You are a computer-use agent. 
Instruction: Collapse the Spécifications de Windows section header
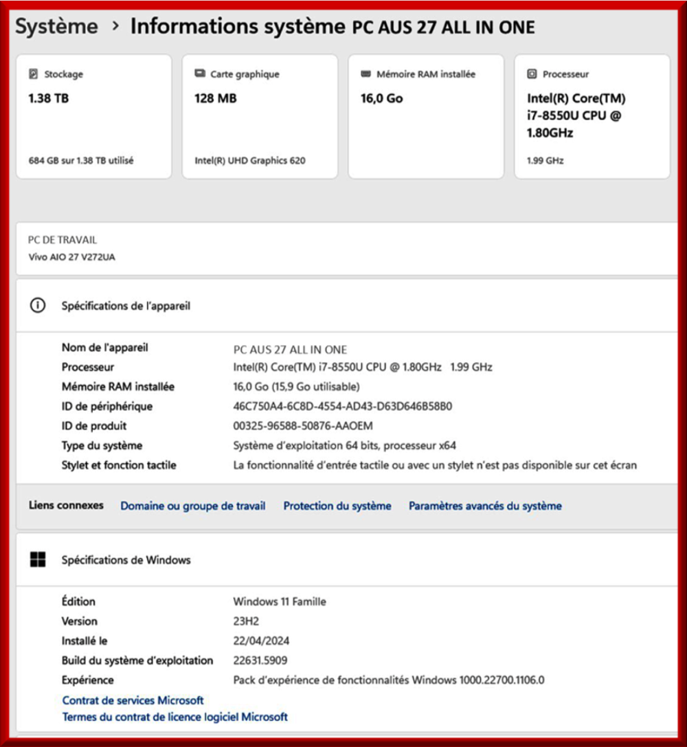347,560
